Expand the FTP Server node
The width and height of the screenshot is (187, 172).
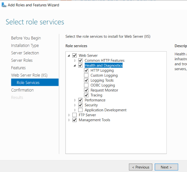[x=69, y=115]
